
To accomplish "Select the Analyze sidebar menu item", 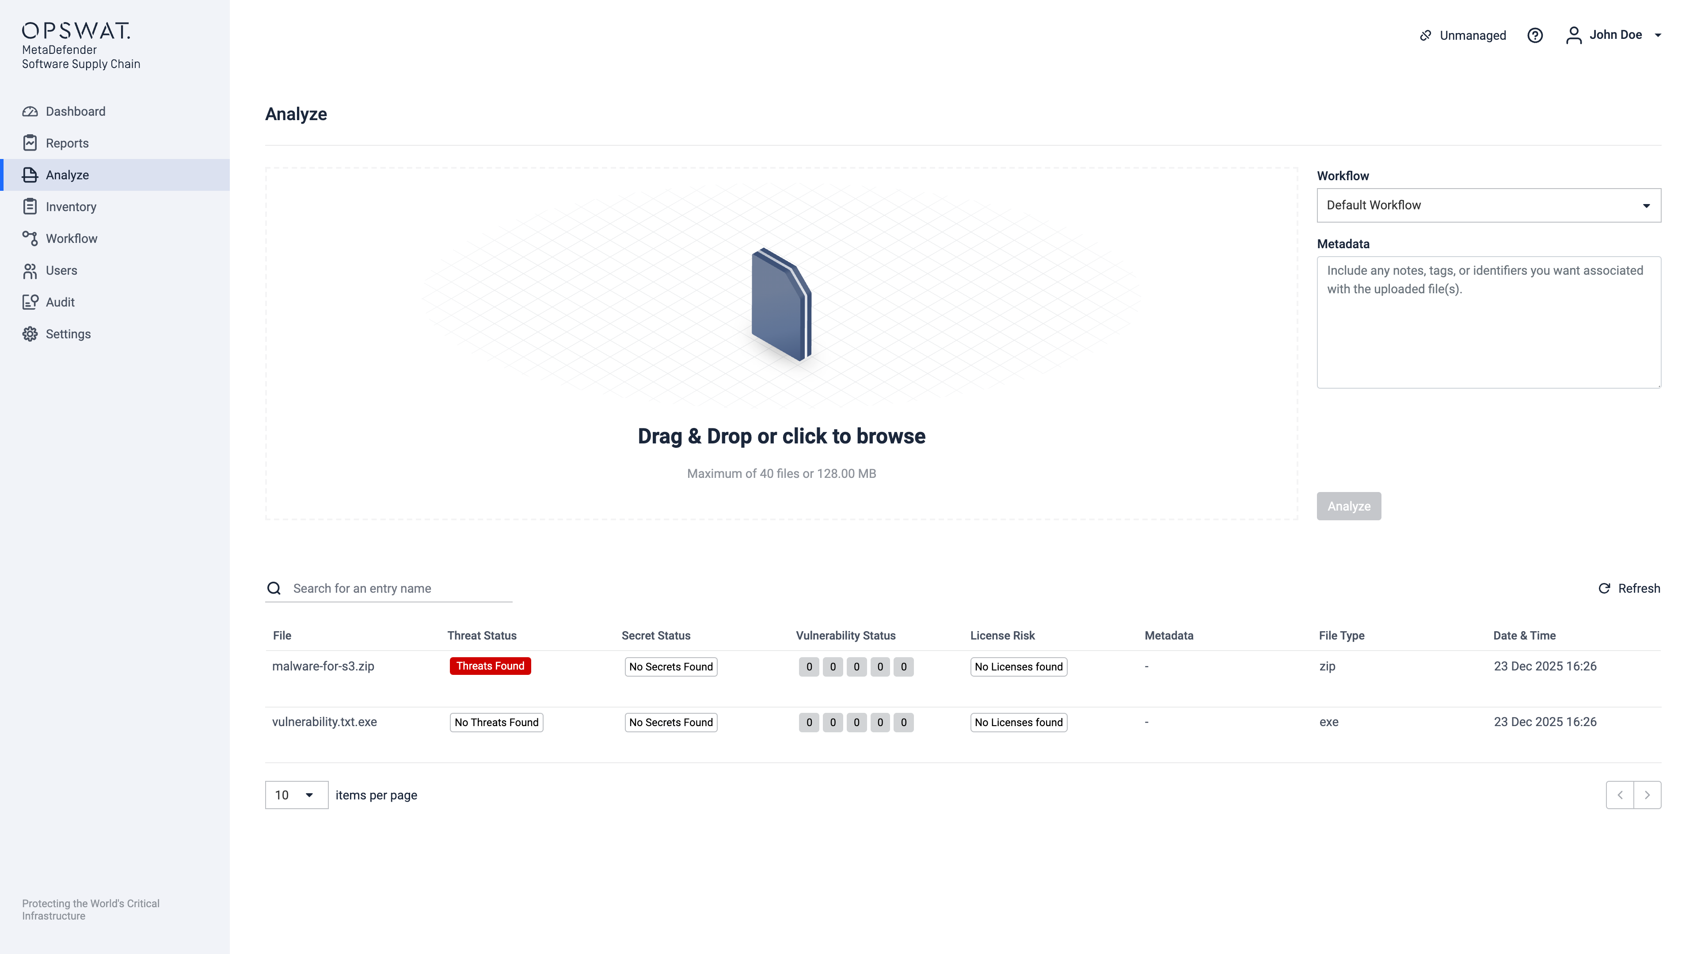I will pyautogui.click(x=67, y=175).
